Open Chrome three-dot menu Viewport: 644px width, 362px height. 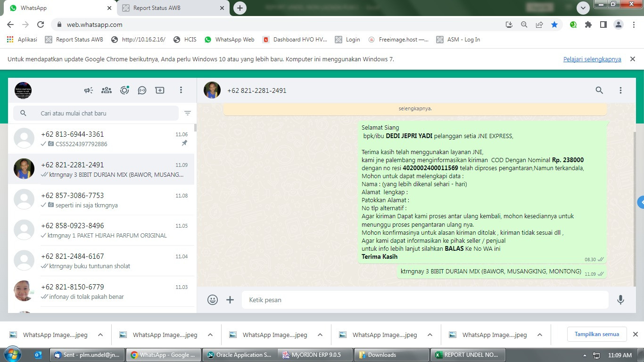click(x=634, y=25)
